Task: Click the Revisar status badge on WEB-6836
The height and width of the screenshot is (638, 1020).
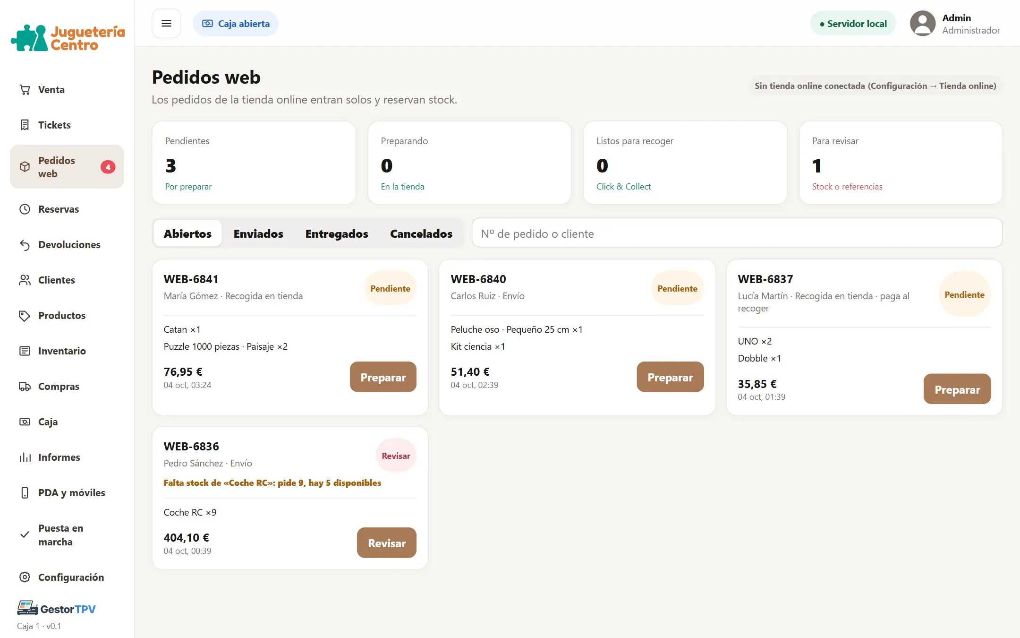Action: tap(396, 456)
